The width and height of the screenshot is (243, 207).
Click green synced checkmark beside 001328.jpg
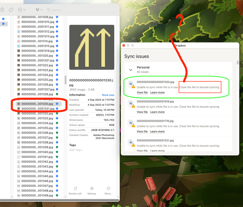57,94
